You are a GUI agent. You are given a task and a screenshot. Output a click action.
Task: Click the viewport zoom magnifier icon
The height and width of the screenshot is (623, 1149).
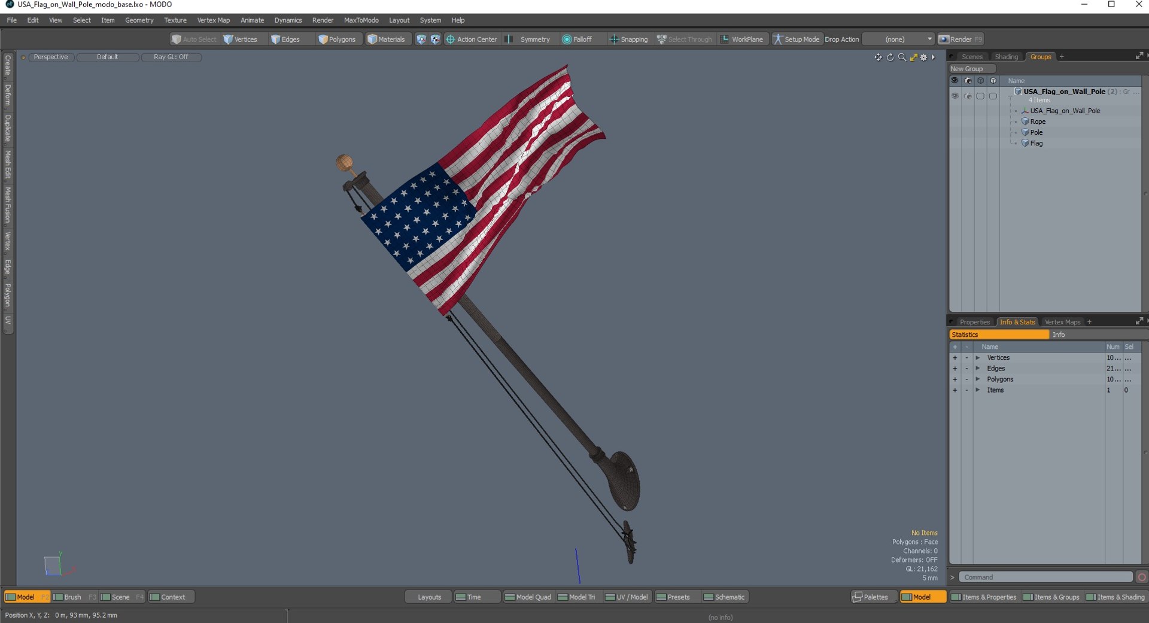click(902, 57)
